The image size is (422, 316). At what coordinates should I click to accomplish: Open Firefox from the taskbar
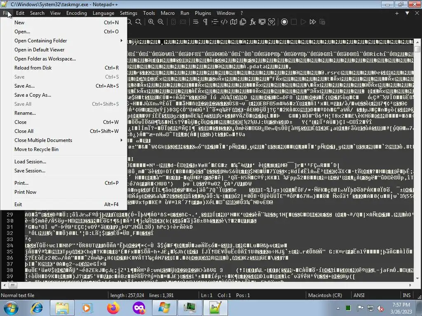tap(113, 308)
